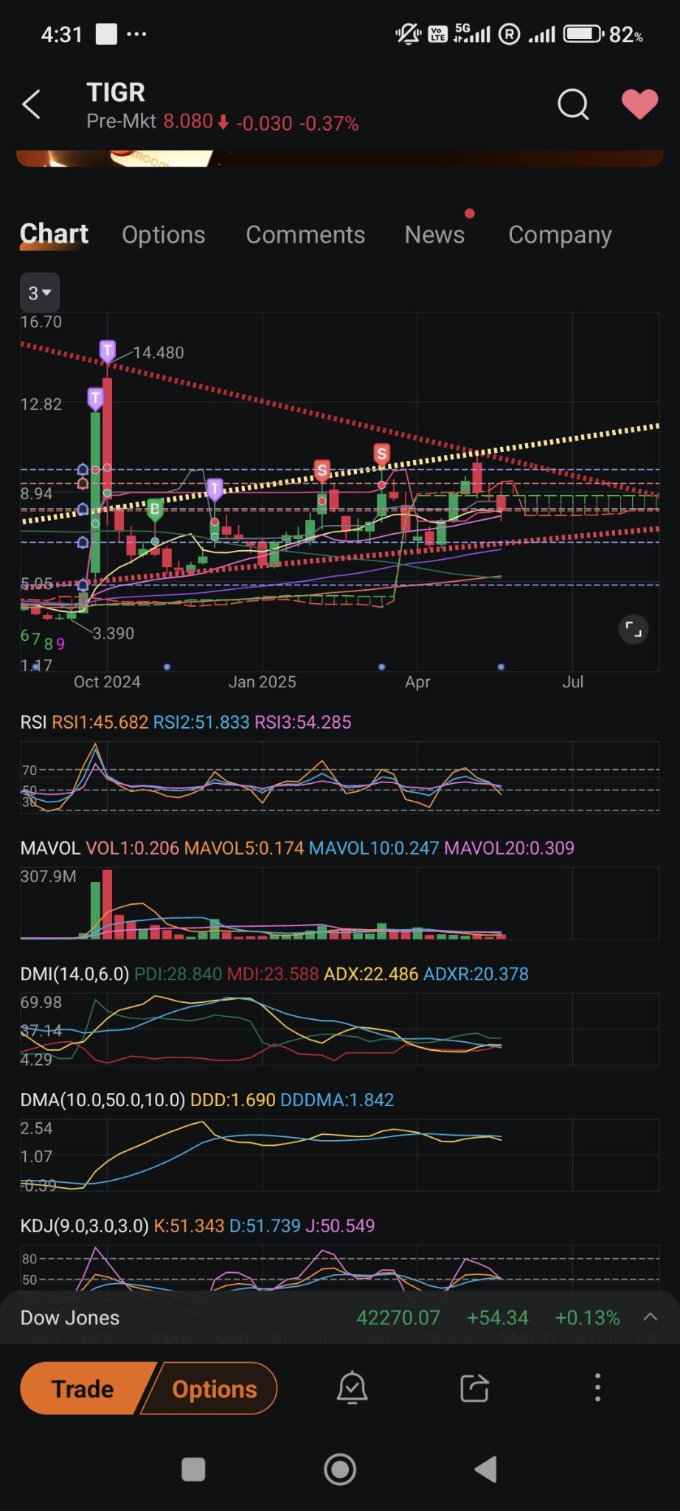The height and width of the screenshot is (1511, 680).
Task: Tap the Dow Jones index label
Action: coord(70,1318)
